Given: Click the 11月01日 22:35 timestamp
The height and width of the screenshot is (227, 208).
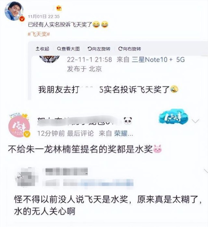Looking at the screenshot, I should 44,17.
